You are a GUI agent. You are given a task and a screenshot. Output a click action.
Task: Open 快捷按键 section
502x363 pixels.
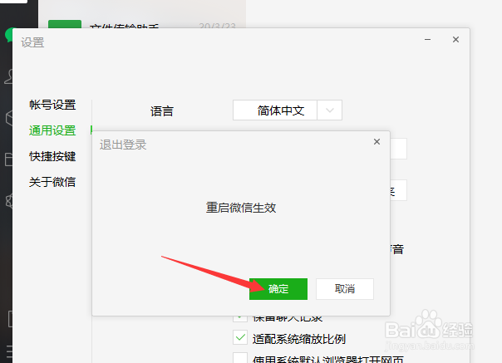[52, 156]
